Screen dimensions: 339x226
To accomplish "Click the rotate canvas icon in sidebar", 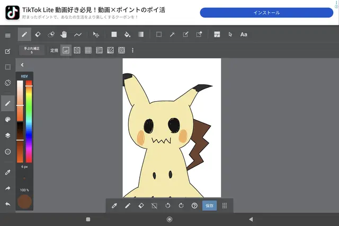I will coord(8,83).
